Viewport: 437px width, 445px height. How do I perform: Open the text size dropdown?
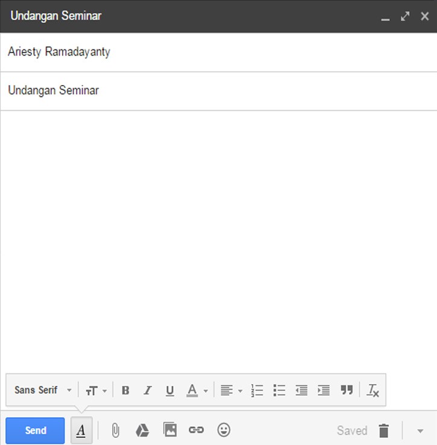pyautogui.click(x=96, y=391)
